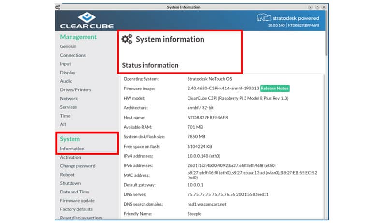Open the Firmware update page
Viewport: 377px width, 223px height.
pyautogui.click(x=77, y=200)
